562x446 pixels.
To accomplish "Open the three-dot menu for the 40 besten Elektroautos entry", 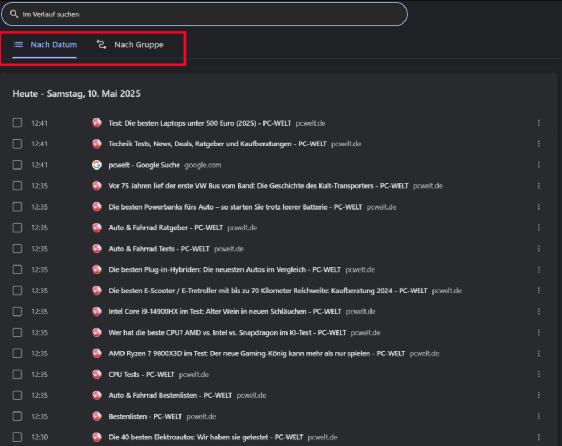I will click(x=539, y=437).
